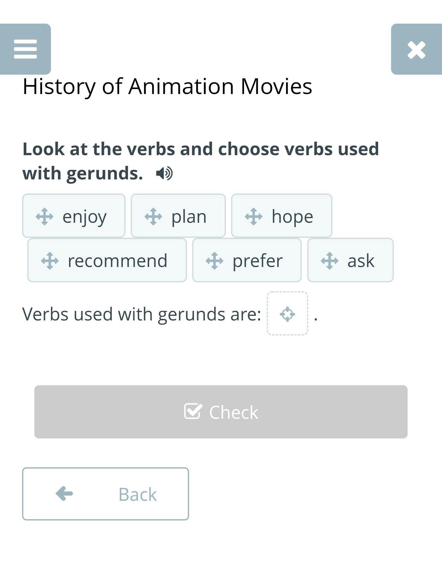Click the drag handle on 'prefer'
442x565 pixels.
[x=215, y=261]
